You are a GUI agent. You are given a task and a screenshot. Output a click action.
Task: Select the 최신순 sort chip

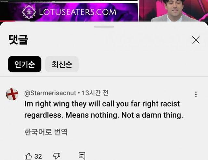[x=62, y=64]
